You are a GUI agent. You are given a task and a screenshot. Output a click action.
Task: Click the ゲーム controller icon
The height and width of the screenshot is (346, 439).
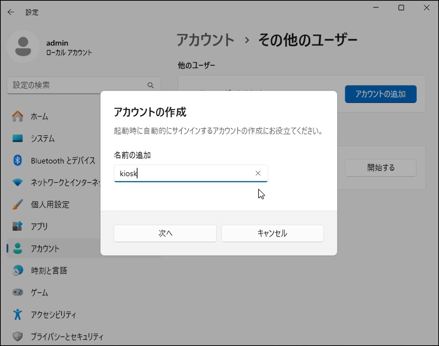[18, 292]
